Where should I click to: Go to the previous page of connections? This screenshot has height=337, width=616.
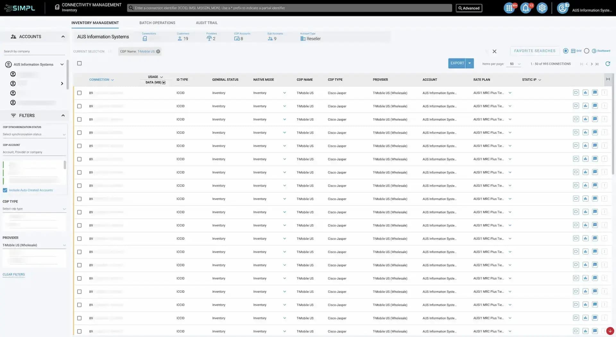pos(587,64)
